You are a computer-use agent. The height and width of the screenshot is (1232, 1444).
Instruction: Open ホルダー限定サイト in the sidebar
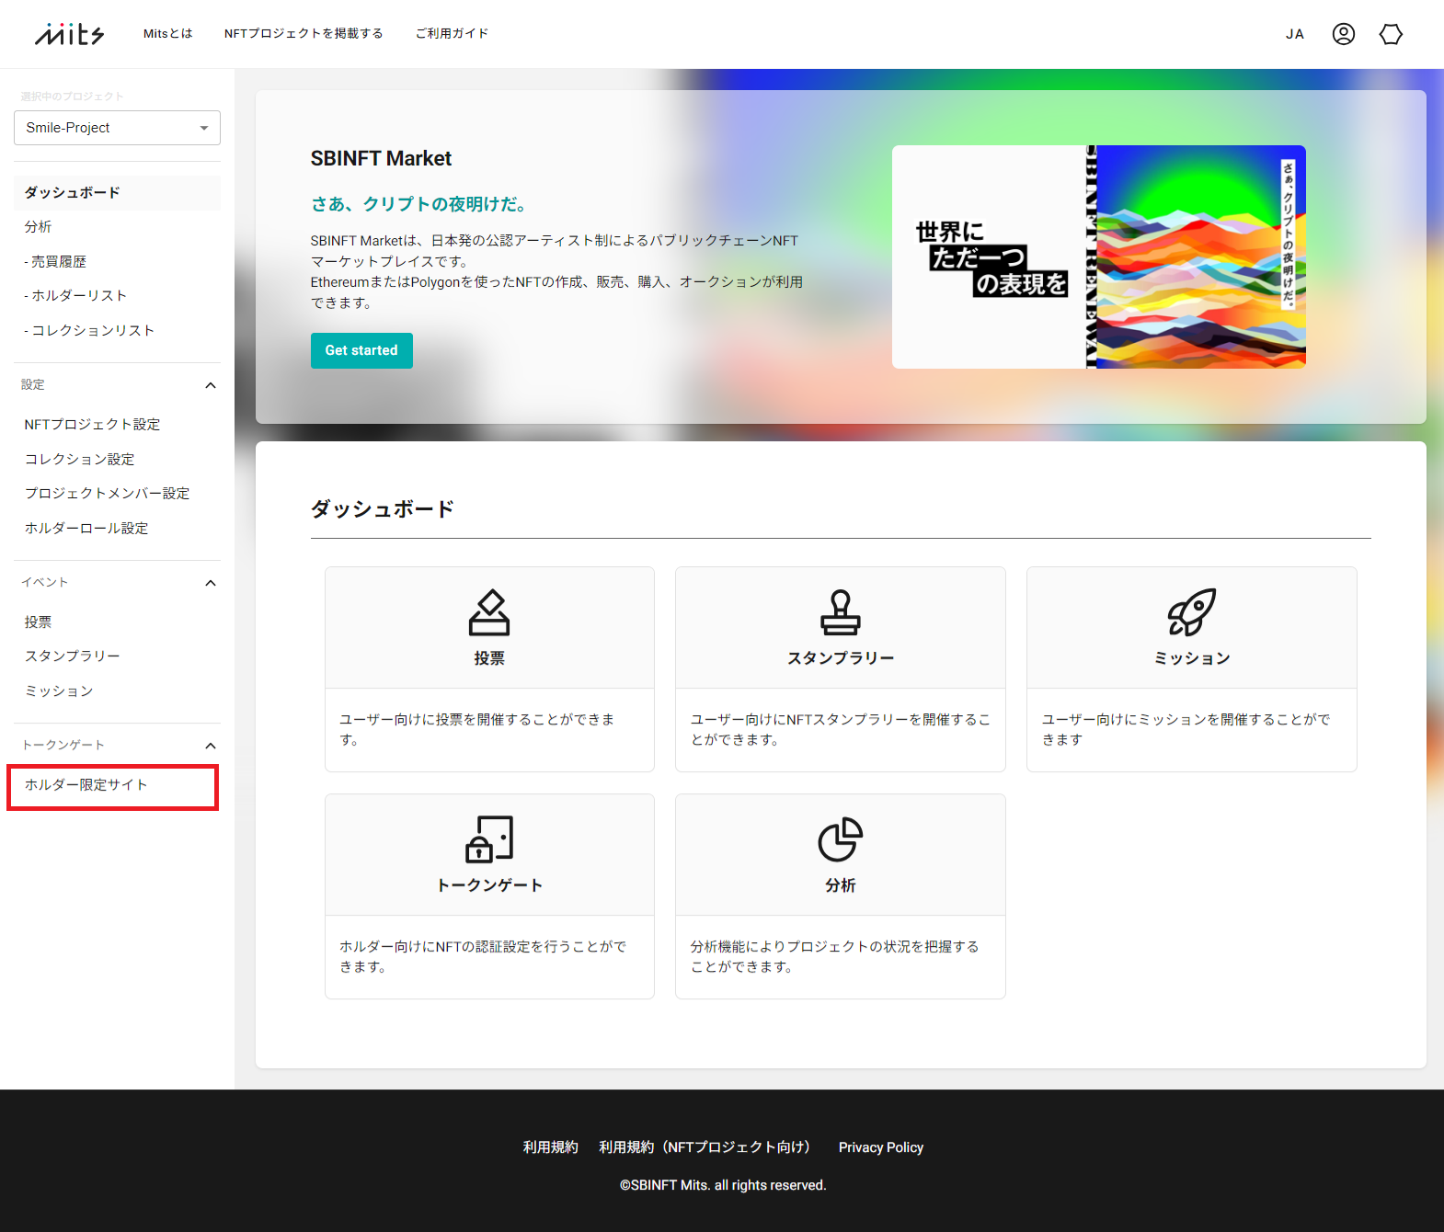(86, 785)
